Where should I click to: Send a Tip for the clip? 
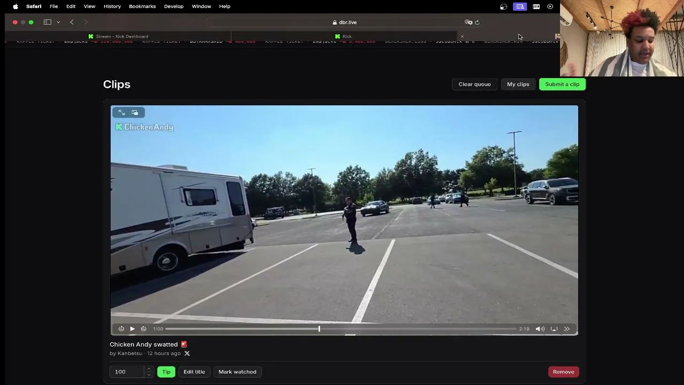click(x=166, y=372)
